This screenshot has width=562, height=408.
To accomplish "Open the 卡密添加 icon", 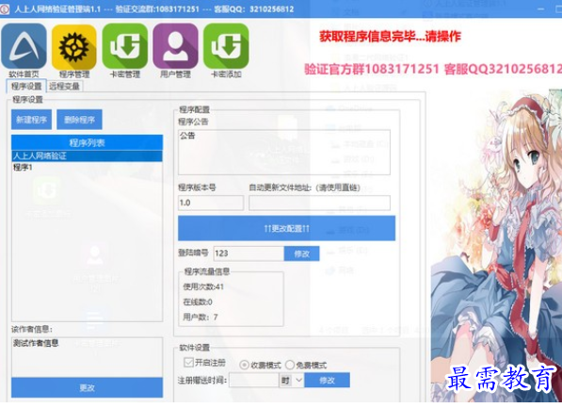I will point(226,46).
